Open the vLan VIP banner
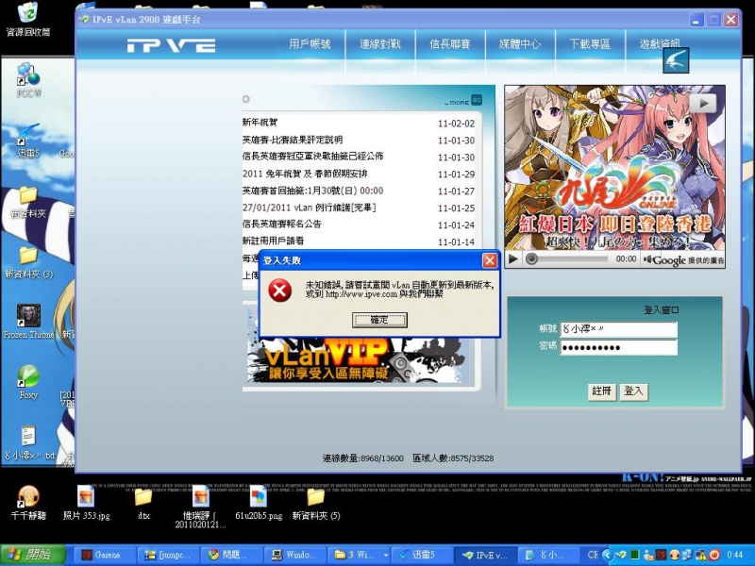The width and height of the screenshot is (755, 566). [356, 359]
